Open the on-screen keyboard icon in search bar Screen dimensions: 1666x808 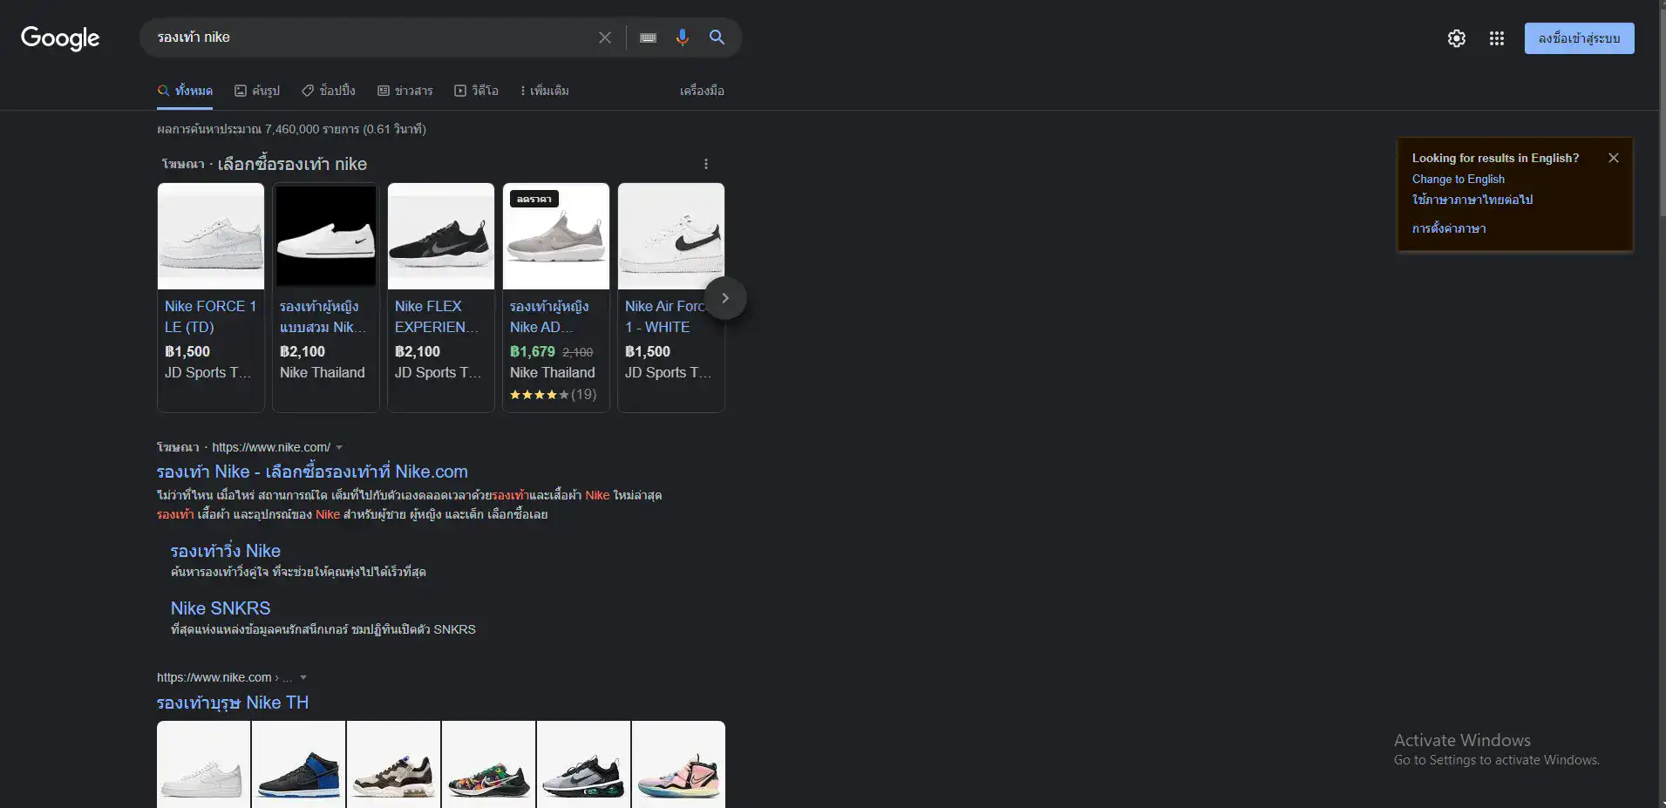648,37
